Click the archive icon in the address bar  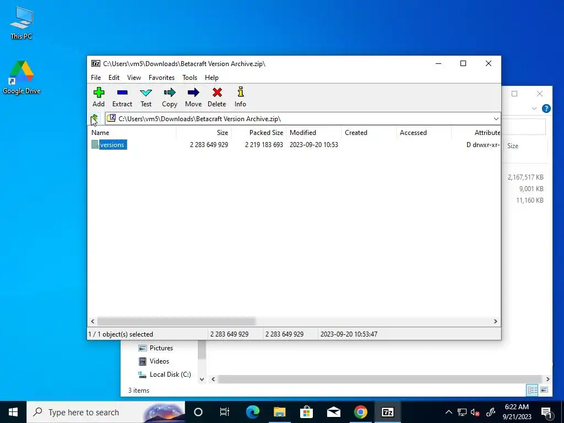tap(111, 118)
